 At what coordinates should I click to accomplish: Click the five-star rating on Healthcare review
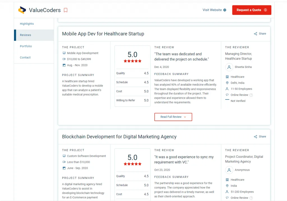tap(133, 61)
